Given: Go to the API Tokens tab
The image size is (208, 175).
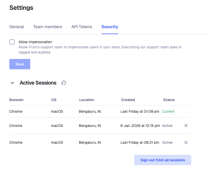Looking at the screenshot, I should click(x=82, y=27).
